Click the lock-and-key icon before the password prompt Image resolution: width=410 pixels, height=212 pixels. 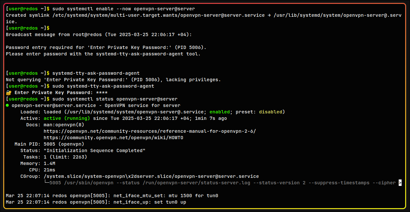pyautogui.click(x=8, y=92)
